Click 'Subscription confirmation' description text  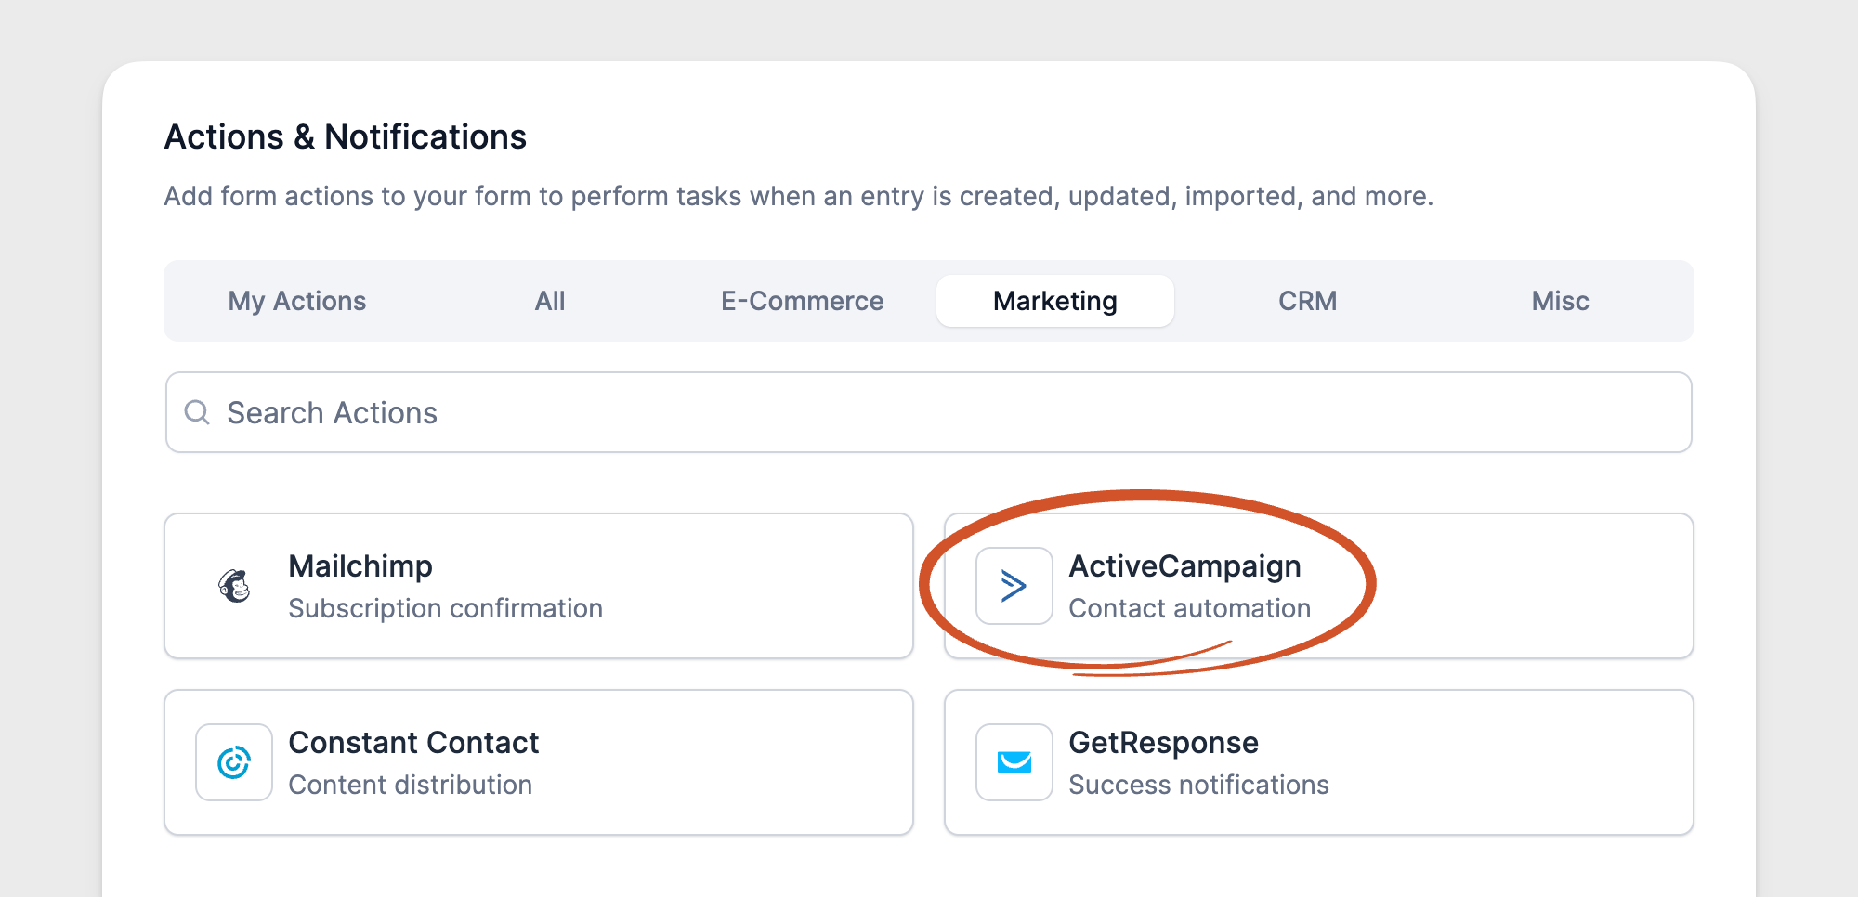click(446, 608)
